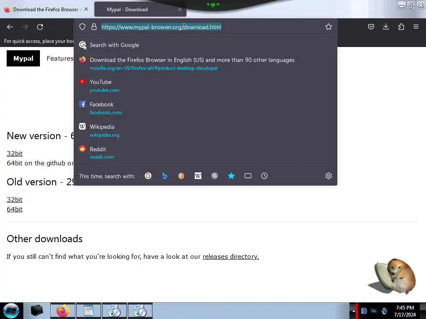Close the Firefox download tab

(86, 9)
